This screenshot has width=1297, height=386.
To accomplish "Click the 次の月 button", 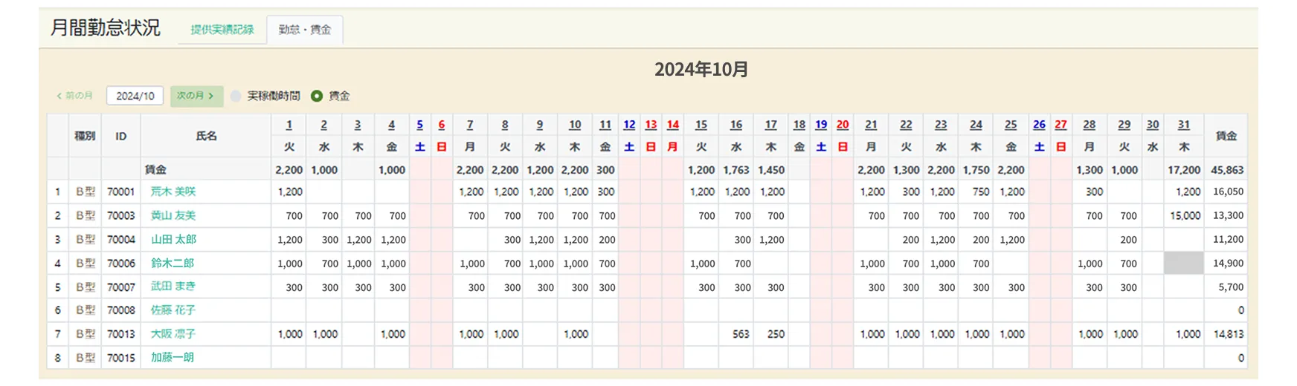I will [196, 96].
